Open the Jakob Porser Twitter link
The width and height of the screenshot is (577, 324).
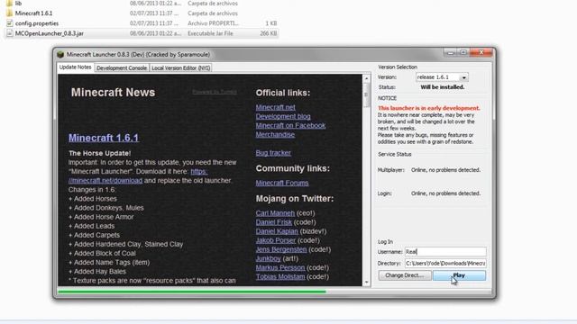pyautogui.click(x=276, y=240)
